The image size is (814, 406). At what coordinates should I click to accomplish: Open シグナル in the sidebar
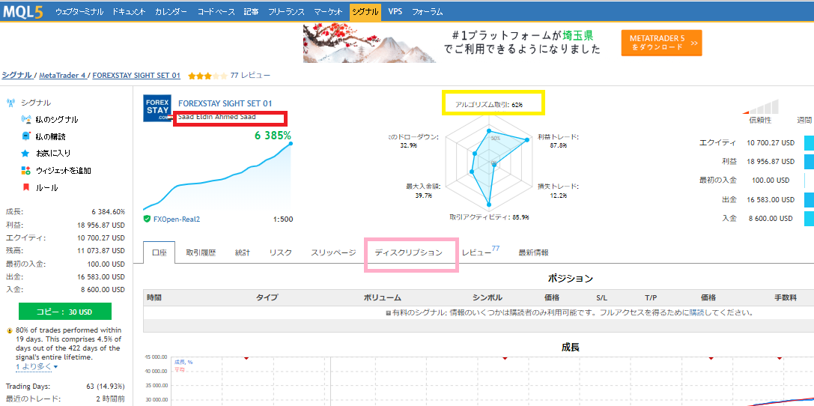point(36,103)
